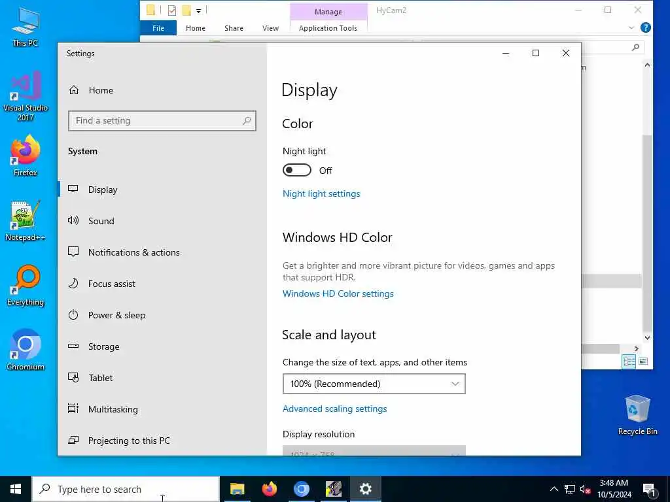Click Explorer new folder quick access icon
Viewport: 670px width, 502px height.
(186, 10)
